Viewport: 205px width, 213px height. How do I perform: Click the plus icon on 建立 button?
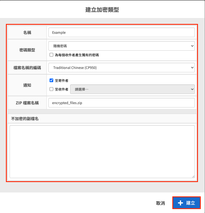pos(181,203)
